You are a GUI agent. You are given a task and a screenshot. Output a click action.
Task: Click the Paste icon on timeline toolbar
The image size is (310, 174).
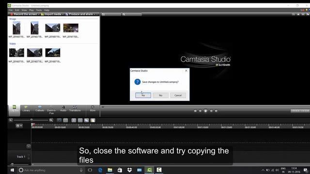[x=93, y=120]
